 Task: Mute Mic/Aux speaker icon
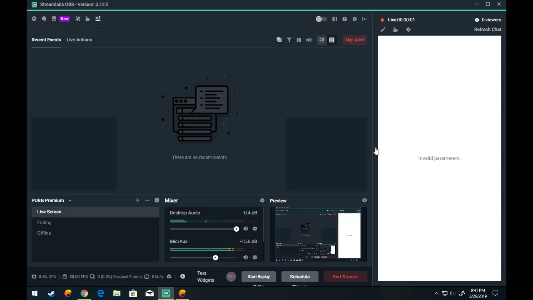point(246,257)
